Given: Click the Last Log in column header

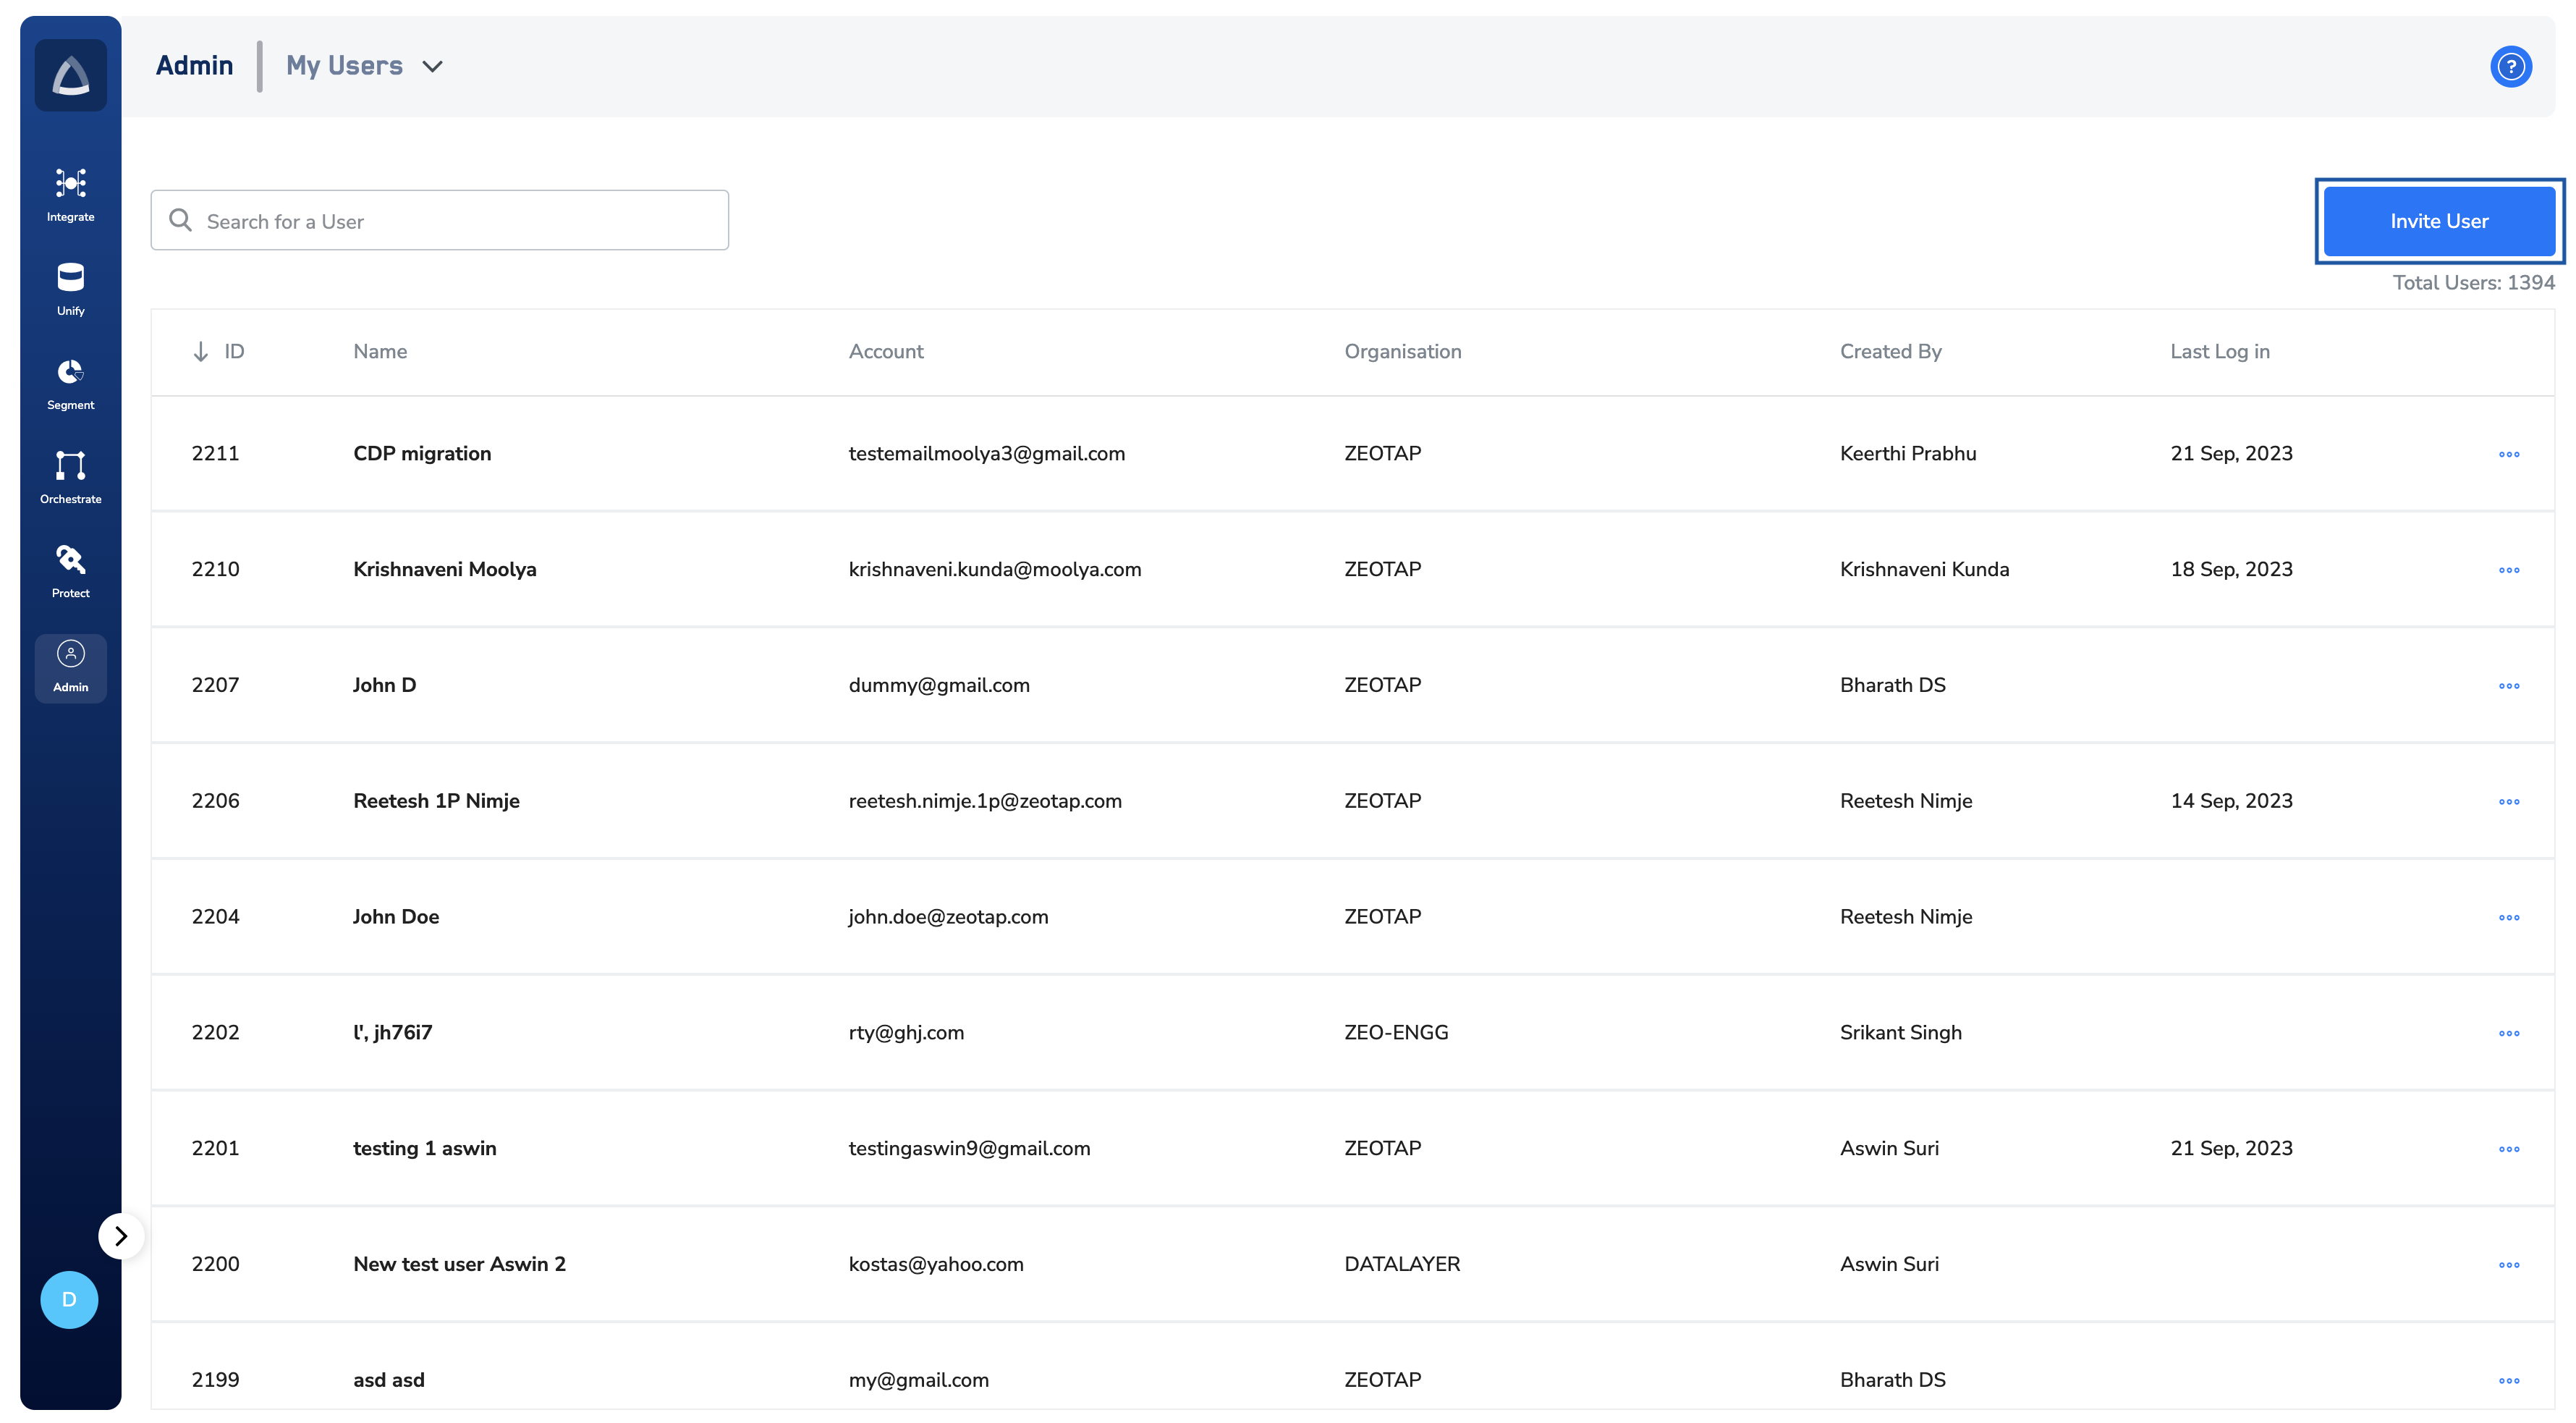Looking at the screenshot, I should (x=2219, y=351).
